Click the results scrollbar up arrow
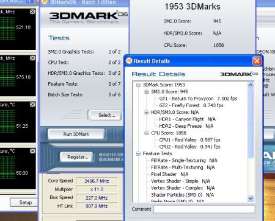This screenshot has width=275, height=221. (251, 85)
